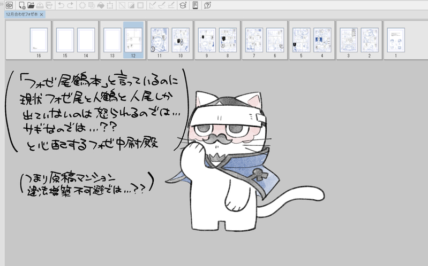Click the smartphone connection icon
The width and height of the screenshot is (428, 266).
[x=195, y=5]
